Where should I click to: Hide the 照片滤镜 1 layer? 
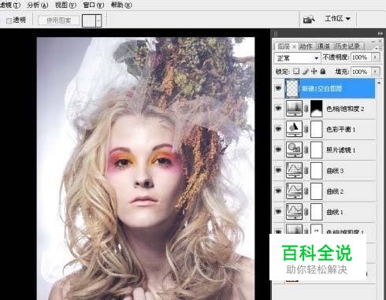pos(278,150)
